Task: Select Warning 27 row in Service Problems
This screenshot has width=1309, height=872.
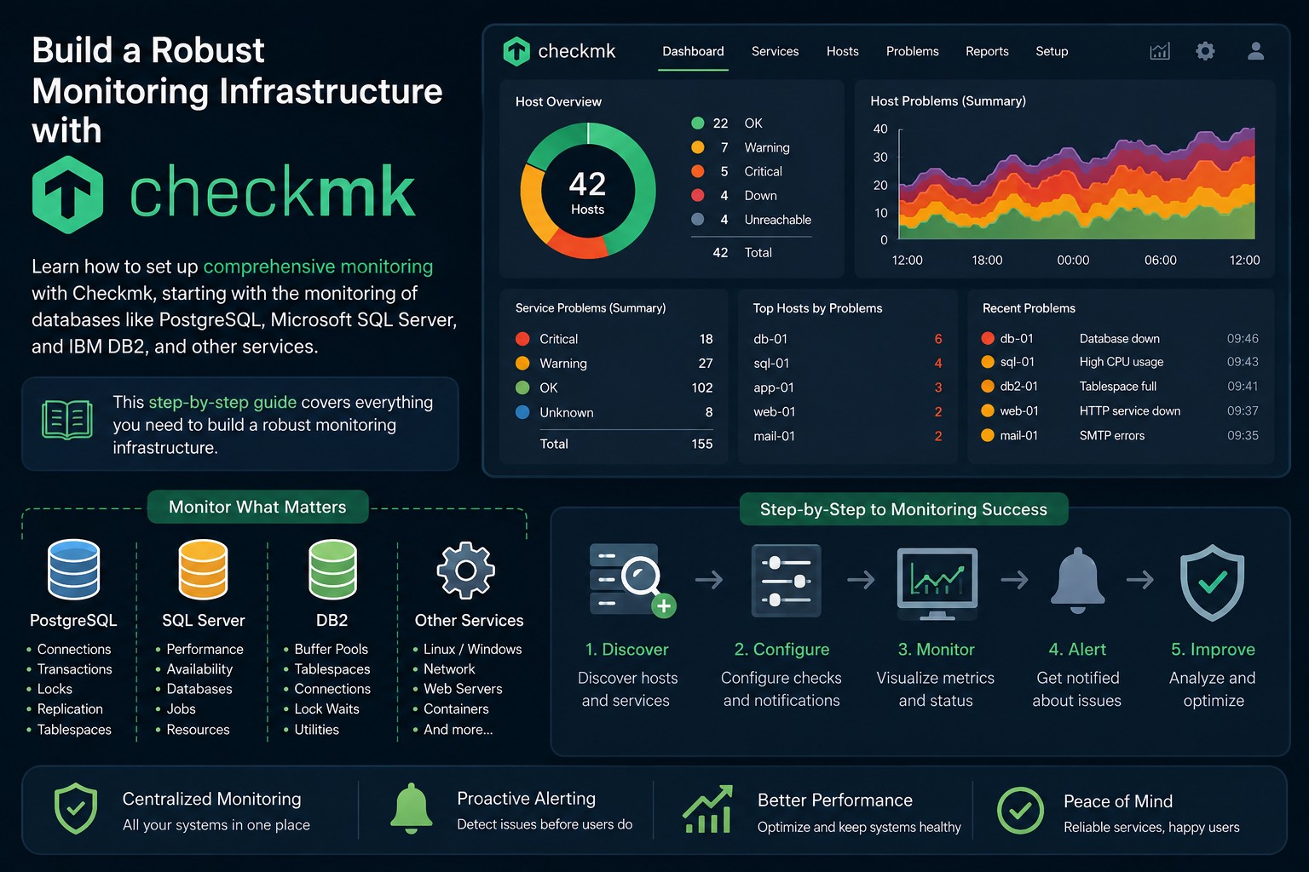Action: [x=614, y=364]
